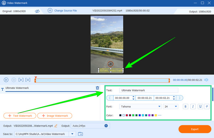The width and height of the screenshot is (214, 138).
Task: Decrease the start time with down arrow
Action: tap(133, 99)
